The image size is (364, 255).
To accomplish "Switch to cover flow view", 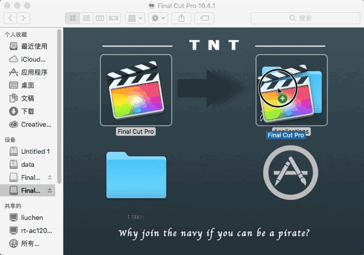I will click(x=113, y=18).
